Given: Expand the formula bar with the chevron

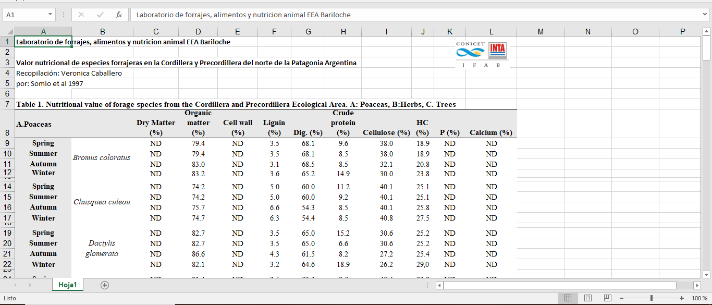Looking at the screenshot, I should tap(705, 15).
